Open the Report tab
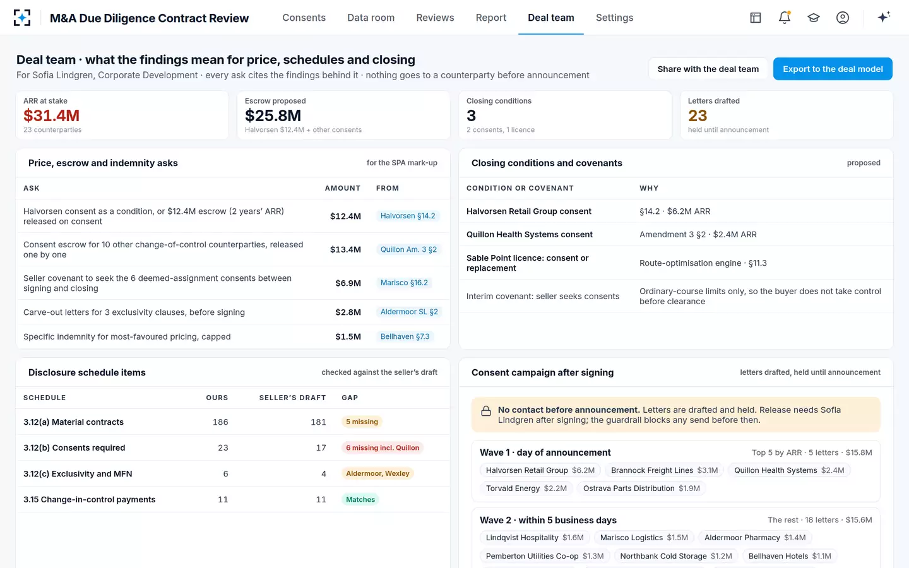Image resolution: width=909 pixels, height=568 pixels. pos(491,18)
